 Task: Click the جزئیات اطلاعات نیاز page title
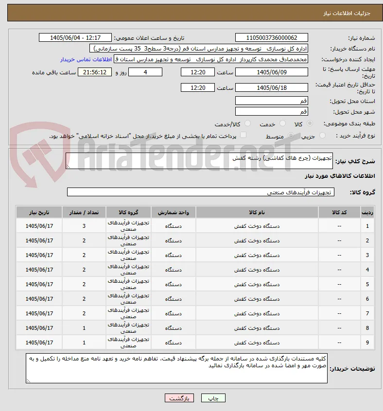(x=347, y=14)
